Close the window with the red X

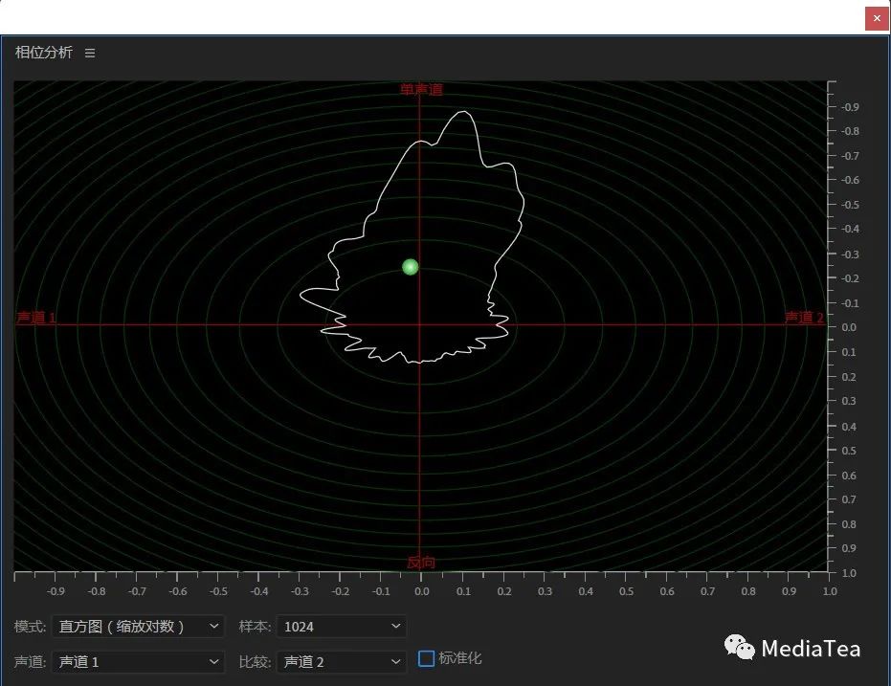click(877, 19)
